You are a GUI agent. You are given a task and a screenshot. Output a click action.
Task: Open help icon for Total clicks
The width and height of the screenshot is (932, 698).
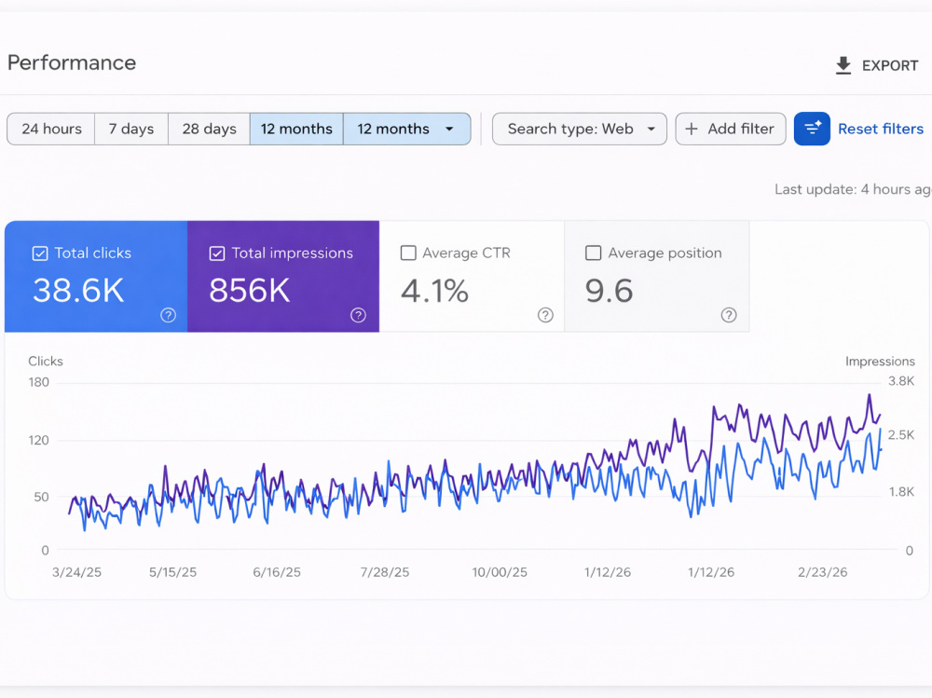[x=168, y=315]
